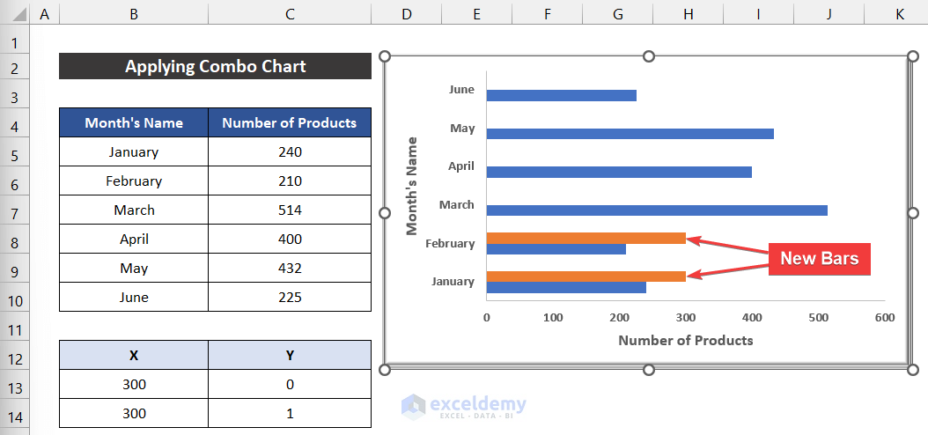Select column B header
This screenshot has height=435, width=928.
click(x=133, y=13)
